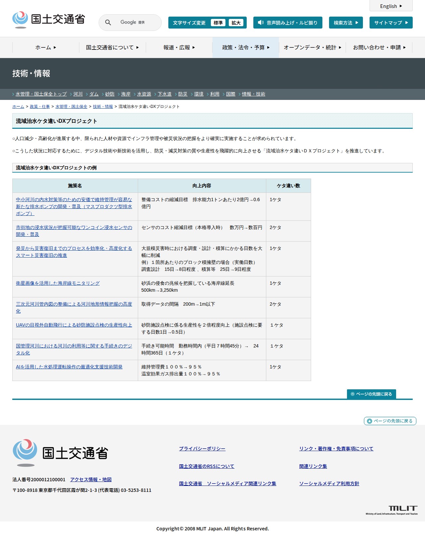Screen dimensions: 425x538
Task: Click the 向上内容 table column header
Action: pos(202,186)
